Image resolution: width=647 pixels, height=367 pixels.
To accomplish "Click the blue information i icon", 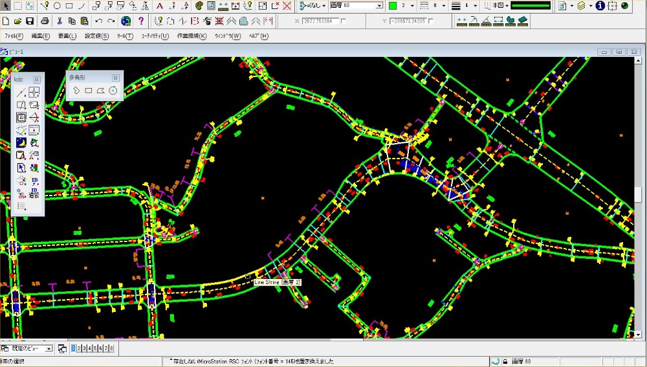I will 600,6.
